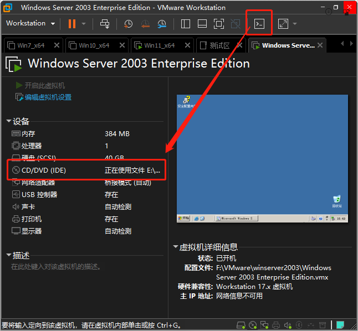Select the 显示器 device row
The image size is (358, 331).
tap(87, 231)
